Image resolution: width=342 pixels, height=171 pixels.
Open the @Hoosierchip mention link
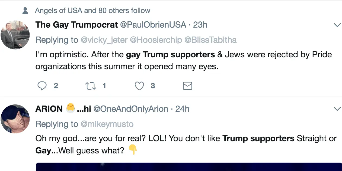point(156,40)
